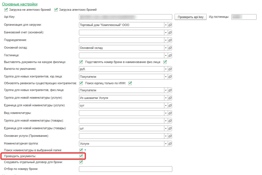Open Основная услуга (Проживание) dropdown
The image size is (262, 175).
click(166, 136)
